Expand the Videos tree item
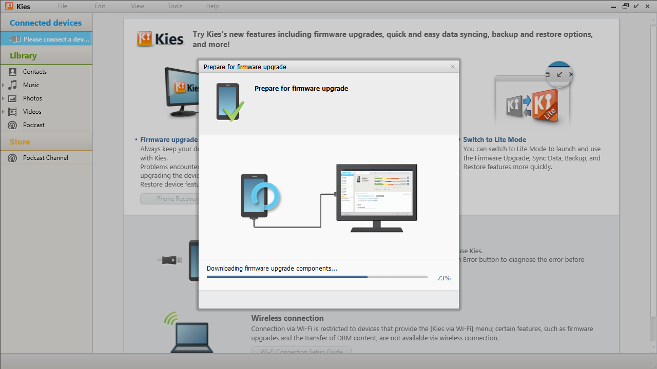This screenshot has height=369, width=657. pyautogui.click(x=4, y=112)
